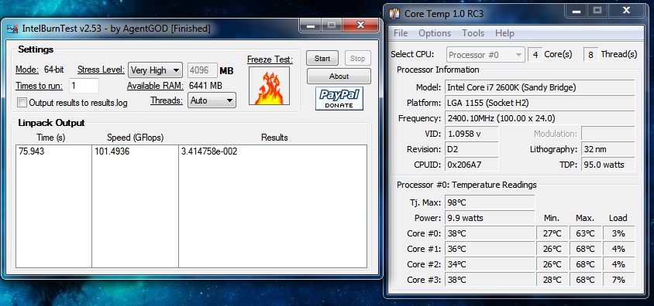Screen dimensions: 654x306
Task: Open the Tools menu in Core Temp
Action: point(473,33)
